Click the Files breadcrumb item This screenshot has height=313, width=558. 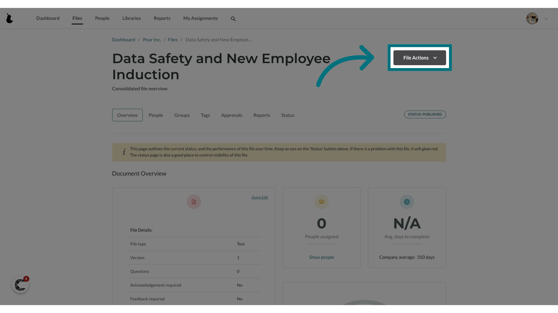point(172,39)
